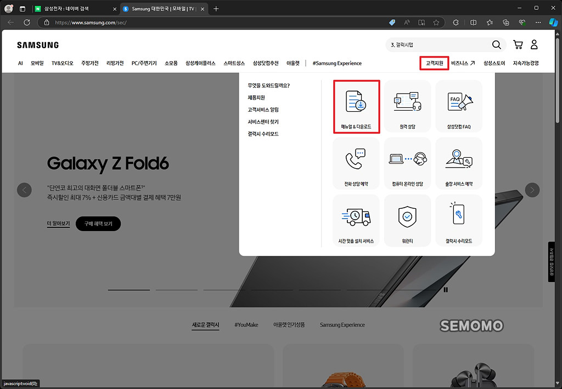Screen dimensions: 562x389
Task: Open Browser essentials heart icon
Action: 522,22
